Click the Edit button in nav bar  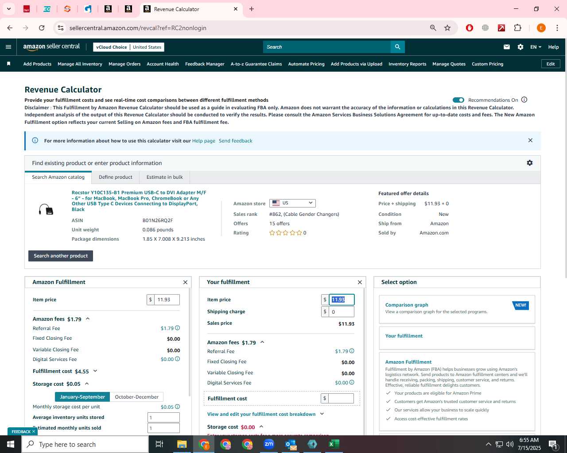pos(551,64)
